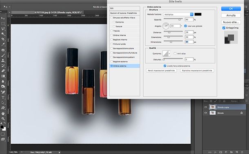Image resolution: width=249 pixels, height=154 pixels.
Task: Enable Bagliore esterno checkbox
Action: tap(111, 62)
